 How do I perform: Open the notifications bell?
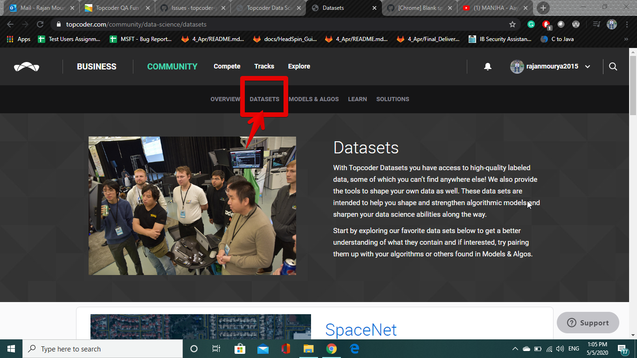(x=488, y=67)
